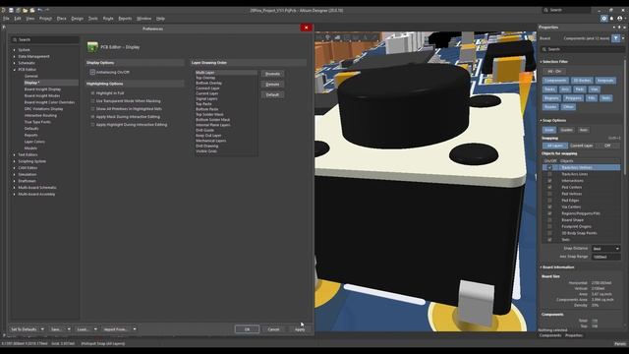Toggle the 3D Bodies selection filter
This screenshot has height=354, width=629.
pos(582,81)
